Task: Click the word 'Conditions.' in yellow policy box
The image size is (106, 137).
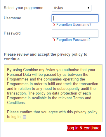Action: (16, 103)
